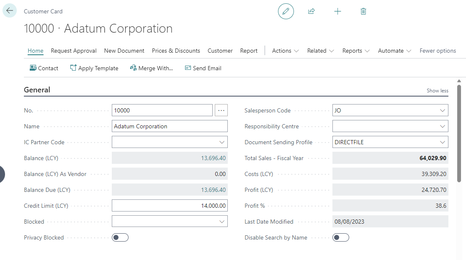Click the share icon
The height and width of the screenshot is (260, 466).
pyautogui.click(x=311, y=11)
